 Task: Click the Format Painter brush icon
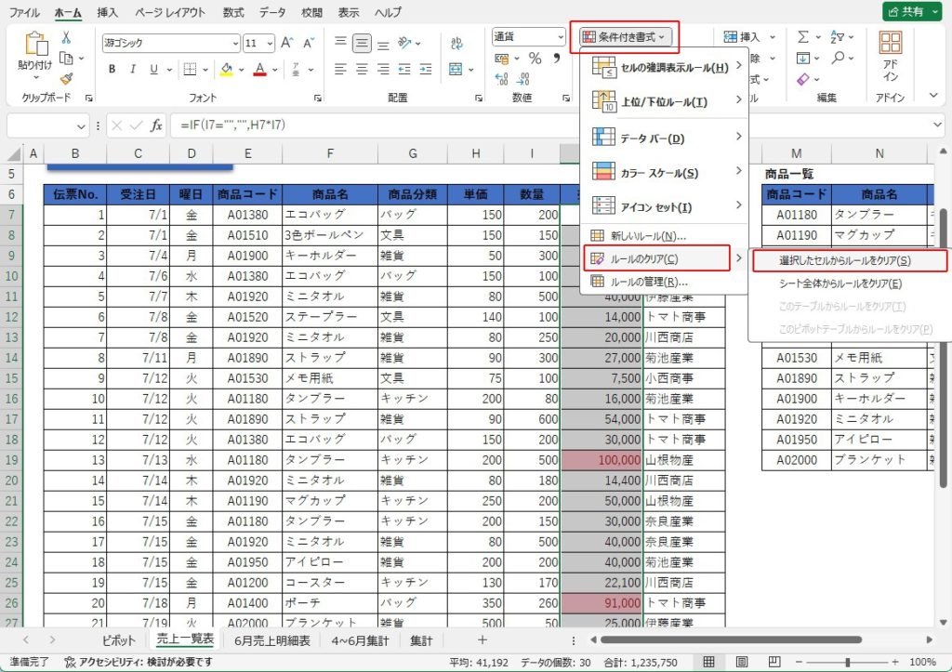click(x=66, y=79)
